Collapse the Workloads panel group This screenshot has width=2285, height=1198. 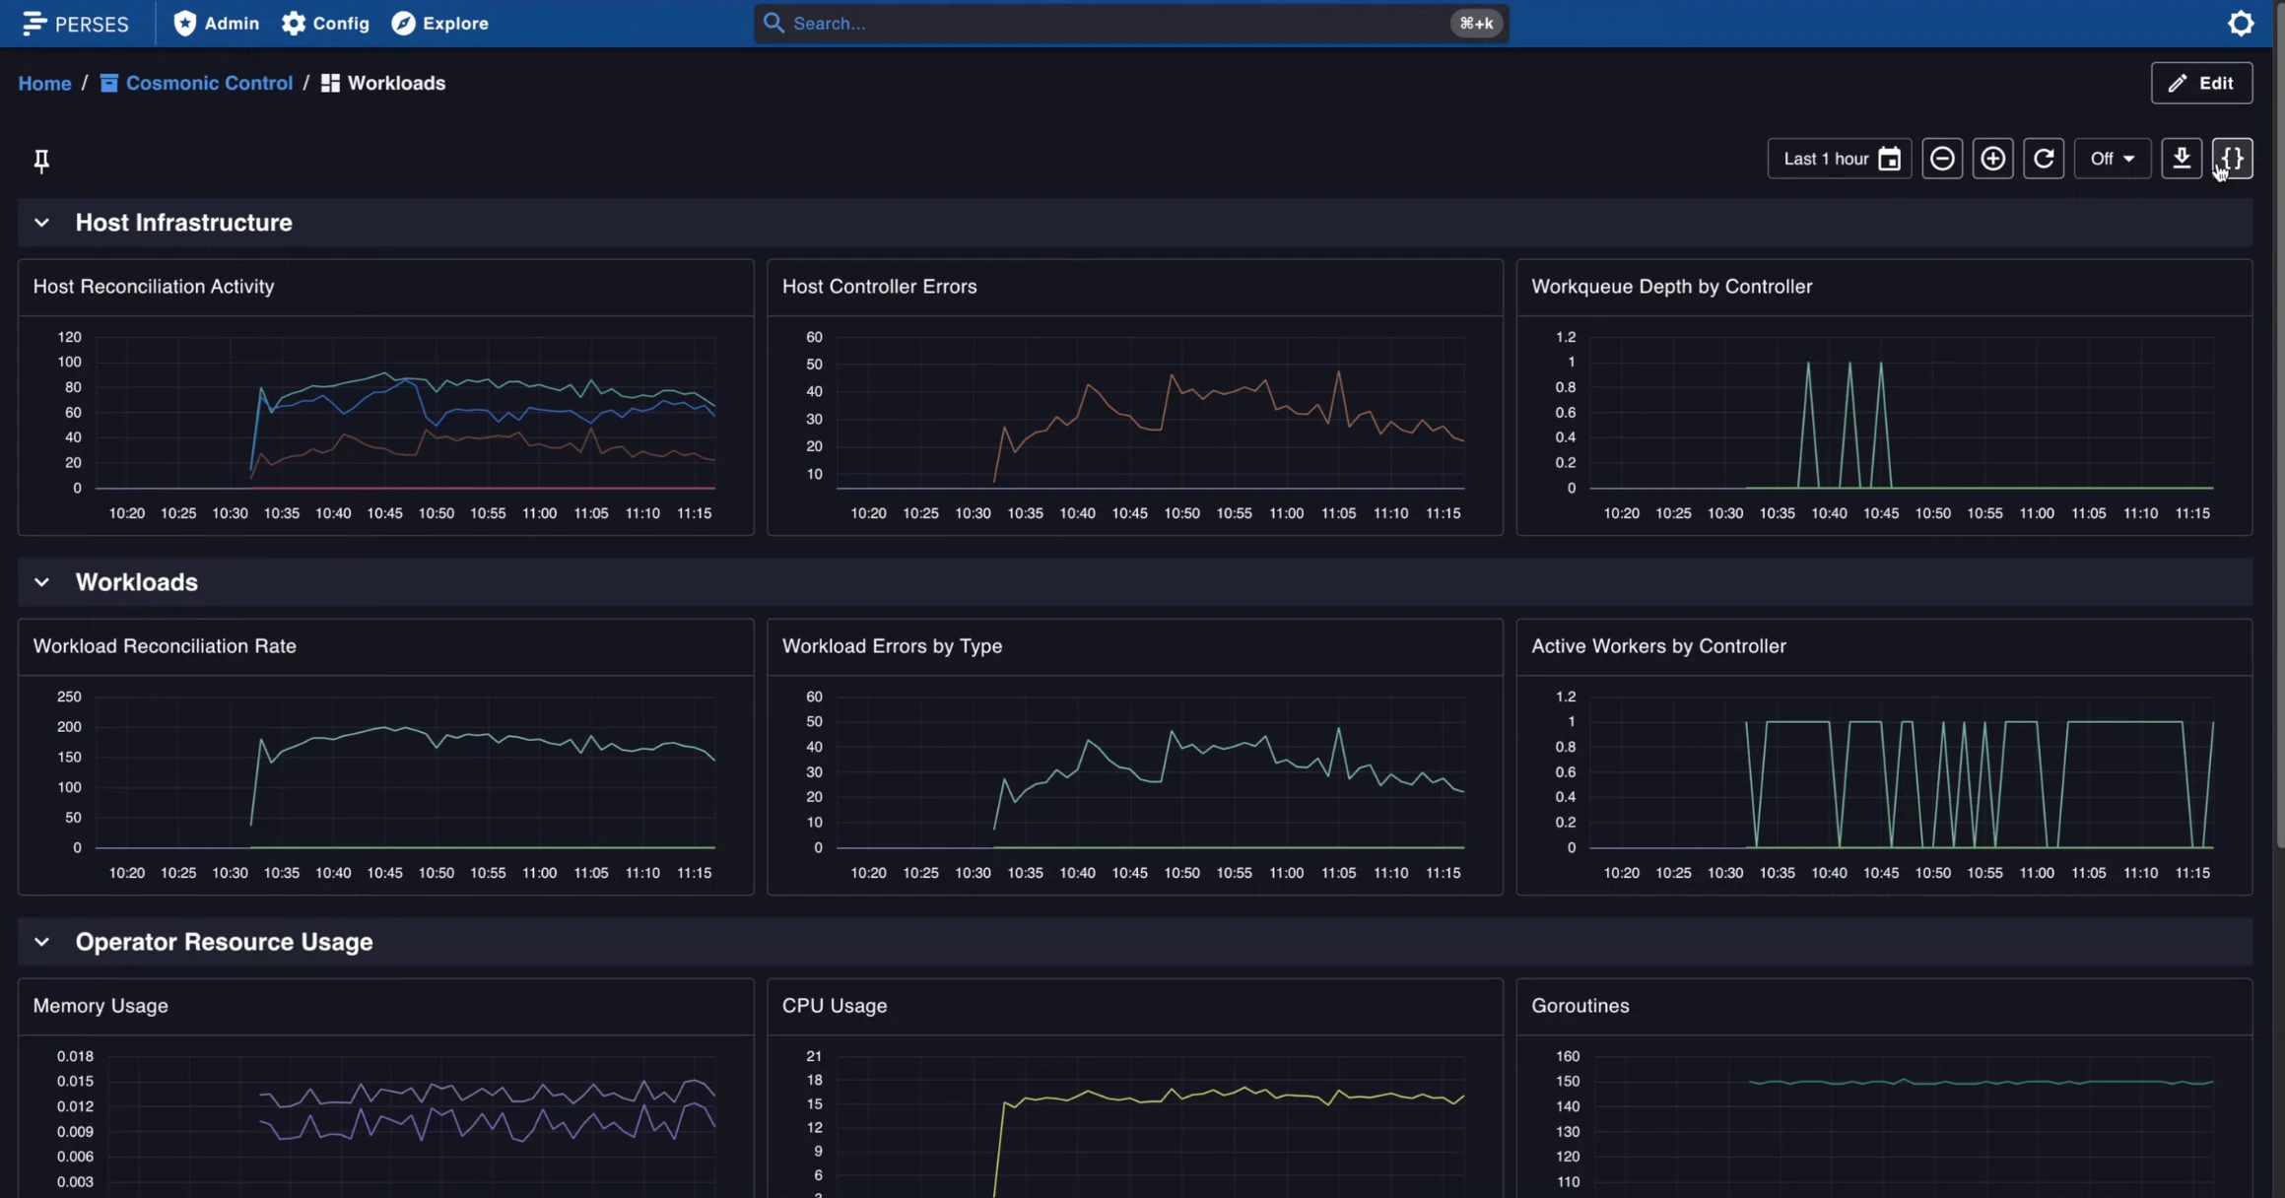[x=41, y=582]
